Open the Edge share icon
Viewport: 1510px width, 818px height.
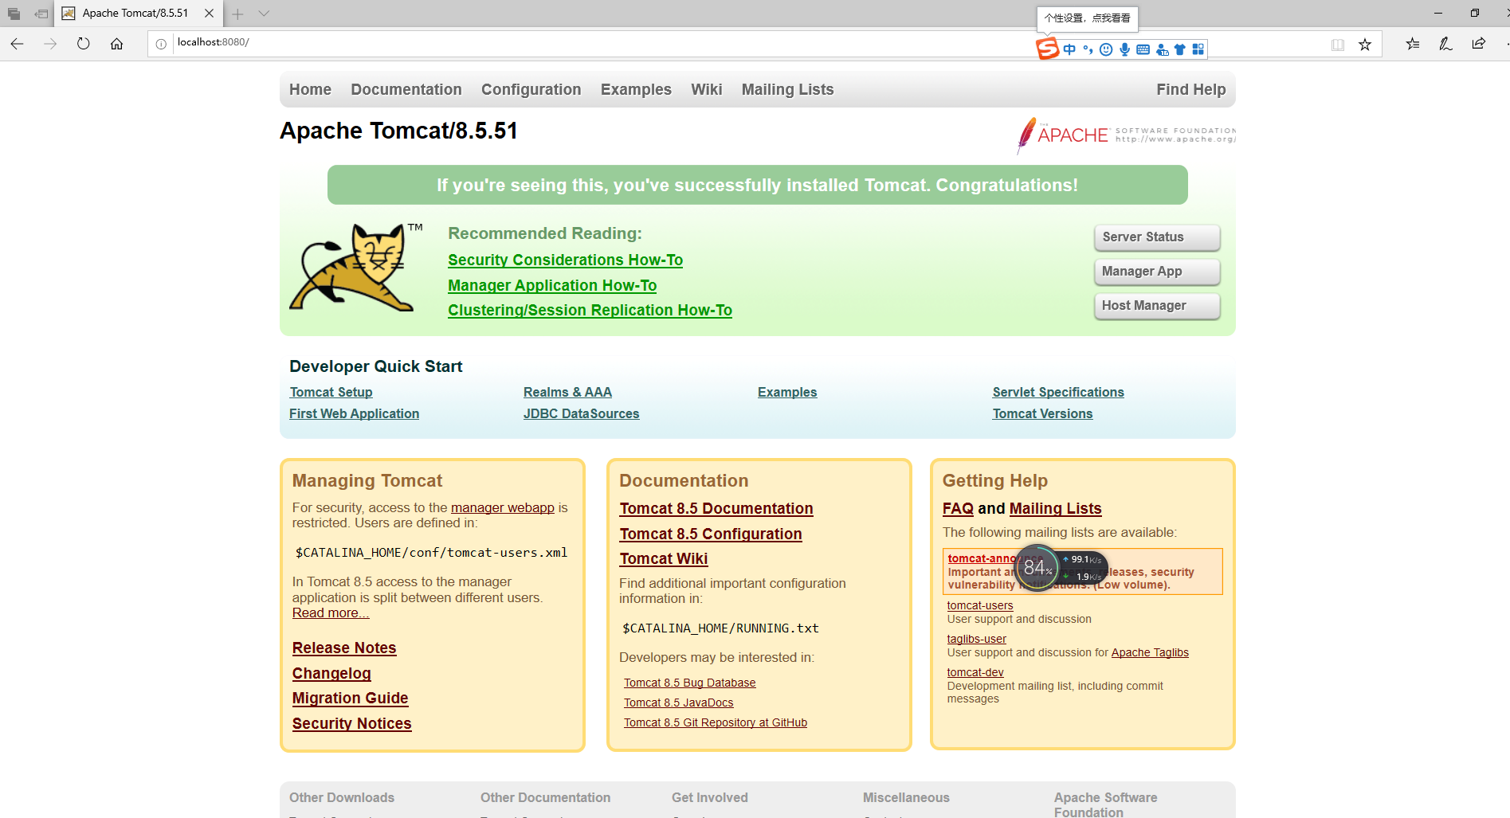(1478, 44)
